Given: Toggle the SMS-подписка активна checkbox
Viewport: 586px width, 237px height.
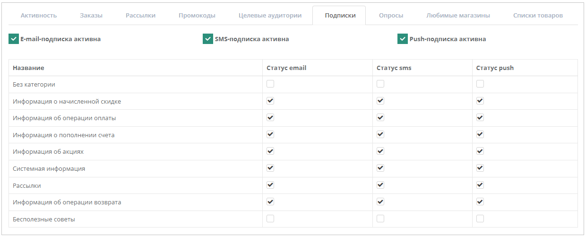Looking at the screenshot, I should pyautogui.click(x=208, y=39).
